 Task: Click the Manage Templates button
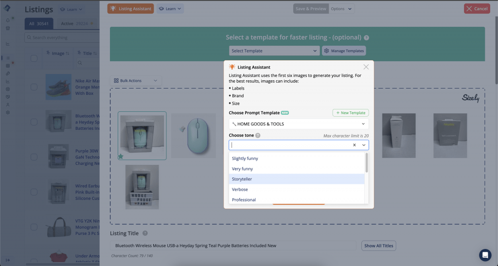click(344, 51)
